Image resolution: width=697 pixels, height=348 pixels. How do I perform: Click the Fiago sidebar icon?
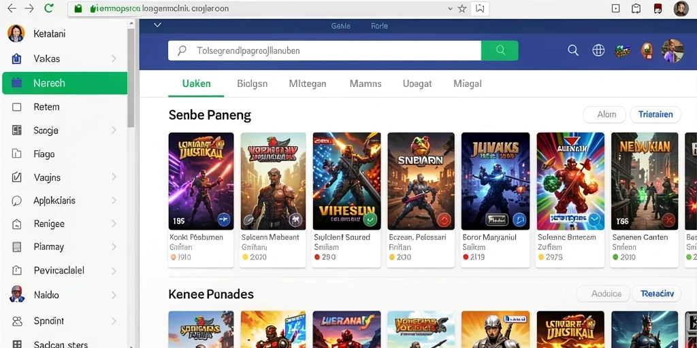click(x=17, y=154)
